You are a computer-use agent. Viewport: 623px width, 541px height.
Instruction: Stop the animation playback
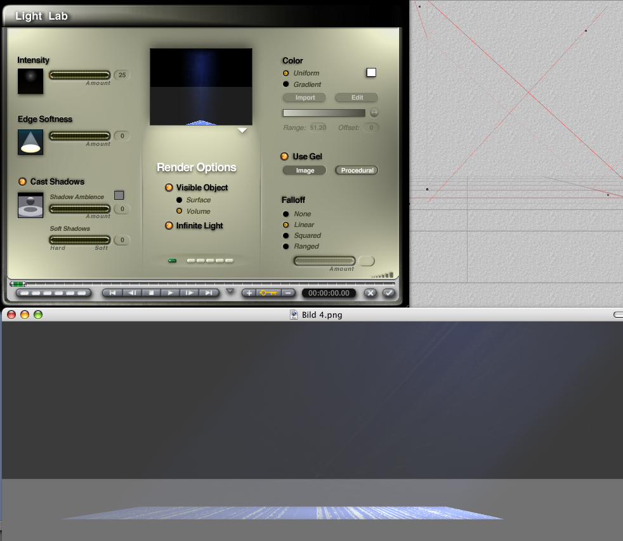click(151, 293)
